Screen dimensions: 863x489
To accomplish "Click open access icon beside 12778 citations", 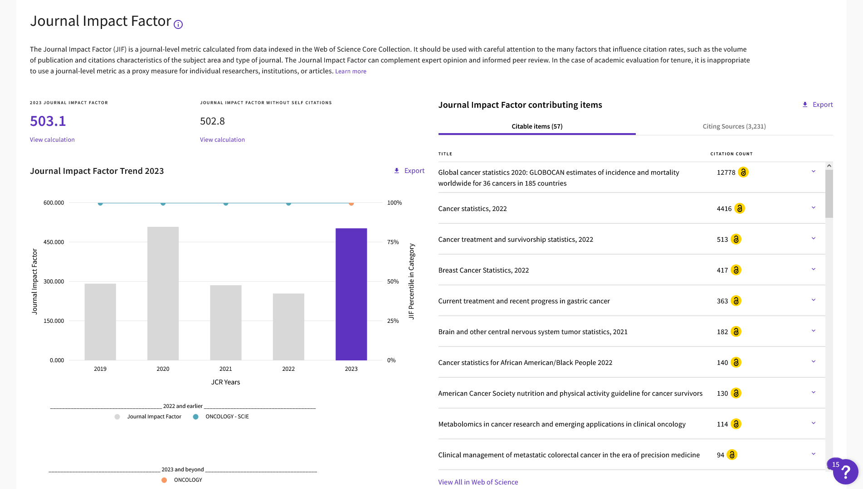I will coord(743,172).
